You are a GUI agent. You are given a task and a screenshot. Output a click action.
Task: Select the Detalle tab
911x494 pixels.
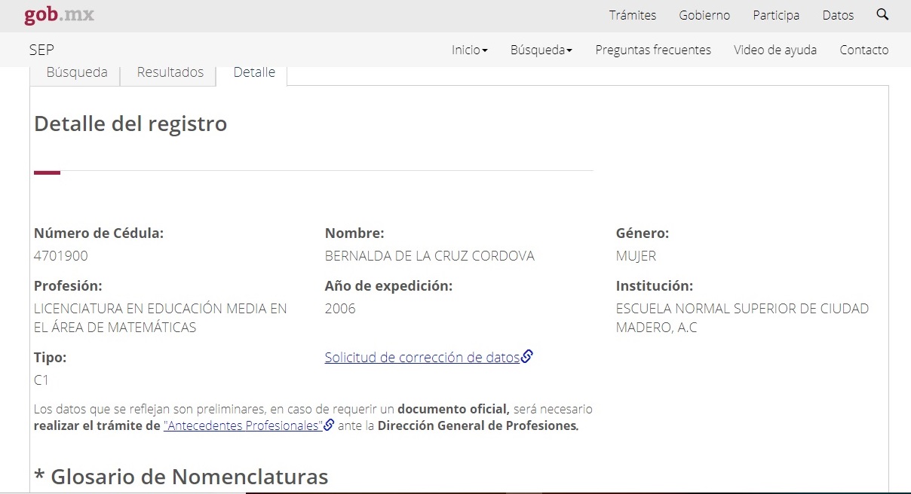coord(254,72)
